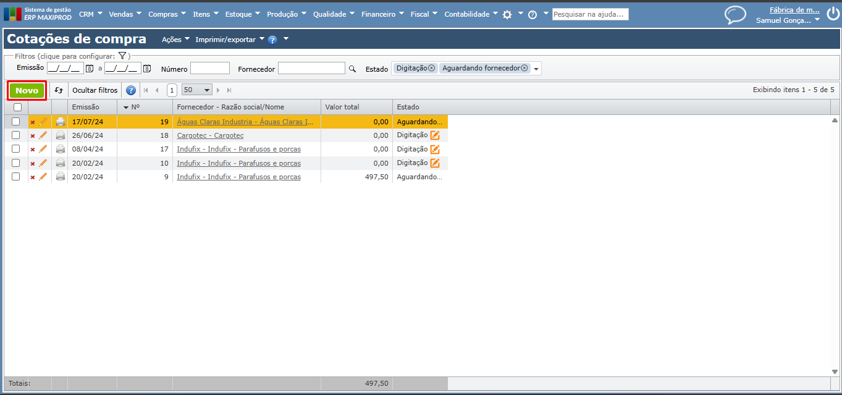Check the row for quotation 17
The width and height of the screenshot is (842, 395).
pos(16,149)
